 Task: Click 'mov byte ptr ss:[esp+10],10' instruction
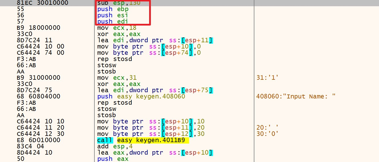click(151, 121)
